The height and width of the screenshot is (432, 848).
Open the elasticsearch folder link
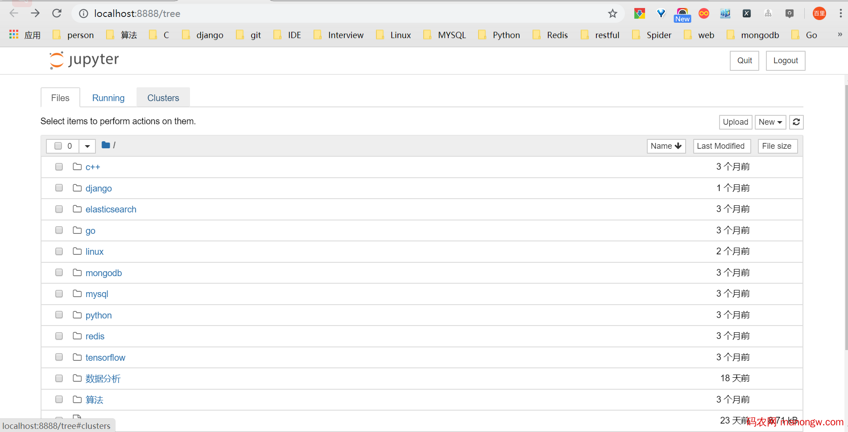(x=111, y=209)
